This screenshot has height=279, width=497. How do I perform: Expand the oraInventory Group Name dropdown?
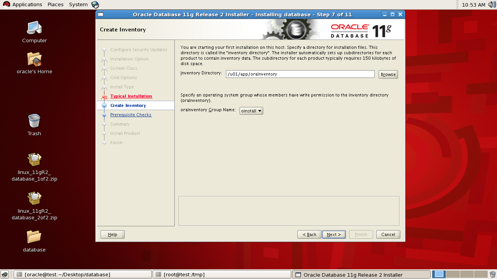251,111
